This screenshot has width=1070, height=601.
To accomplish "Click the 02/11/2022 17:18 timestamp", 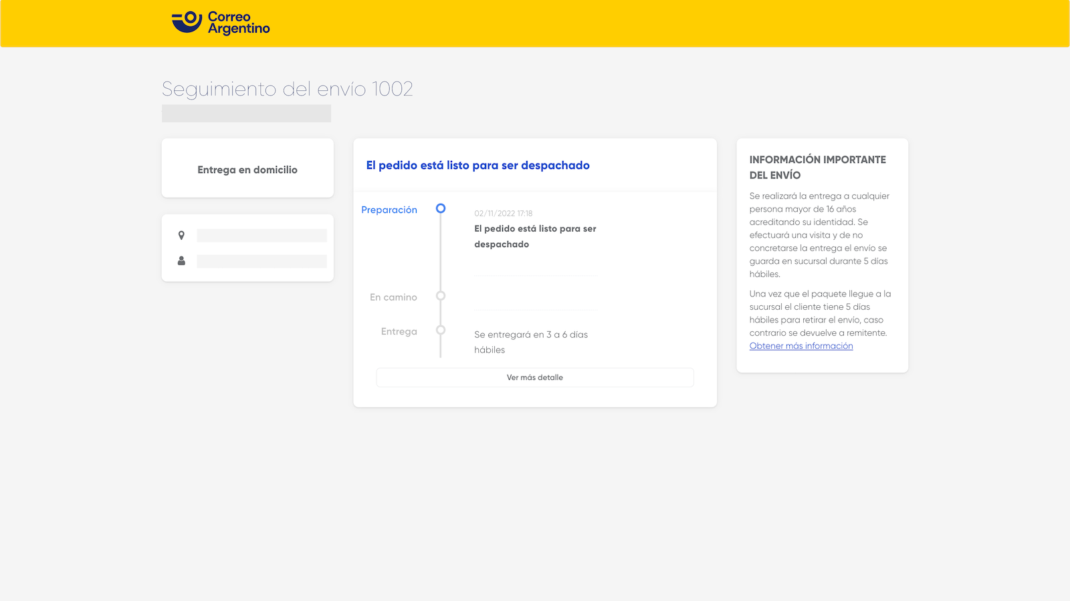I will 504,214.
